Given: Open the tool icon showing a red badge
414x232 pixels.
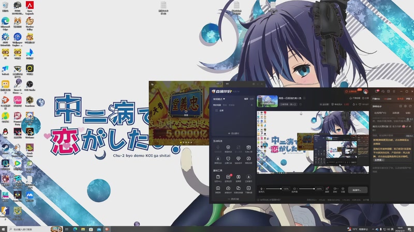Looking at the screenshot, I should click(228, 177).
